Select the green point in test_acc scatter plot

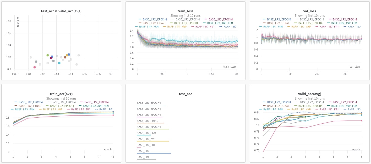tap(48, 55)
